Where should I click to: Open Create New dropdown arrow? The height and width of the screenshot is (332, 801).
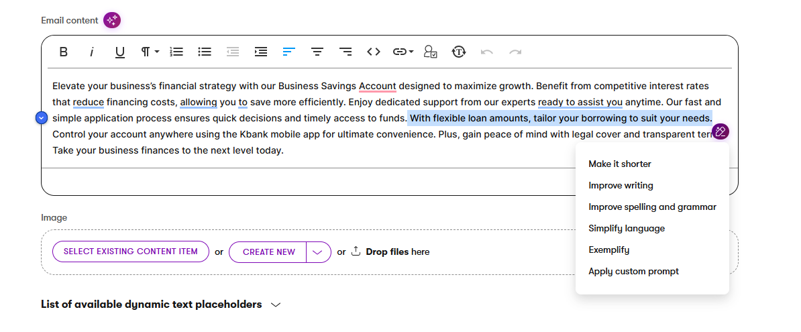(318, 252)
